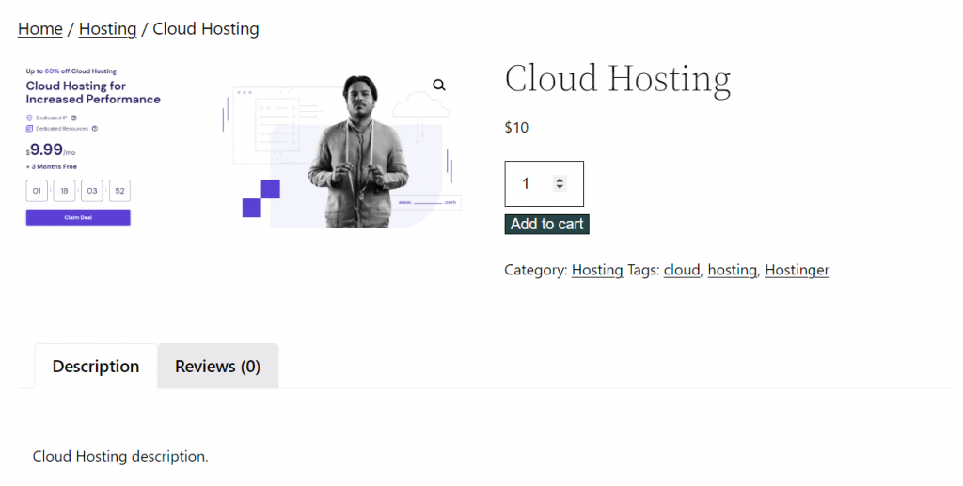
Task: Switch to the Description tab
Action: click(96, 367)
